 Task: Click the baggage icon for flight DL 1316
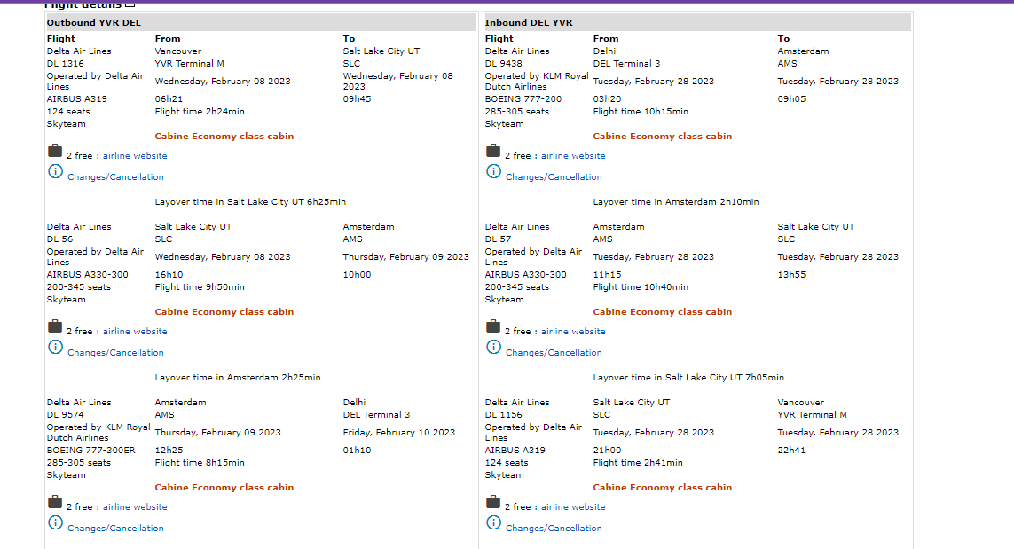55,152
